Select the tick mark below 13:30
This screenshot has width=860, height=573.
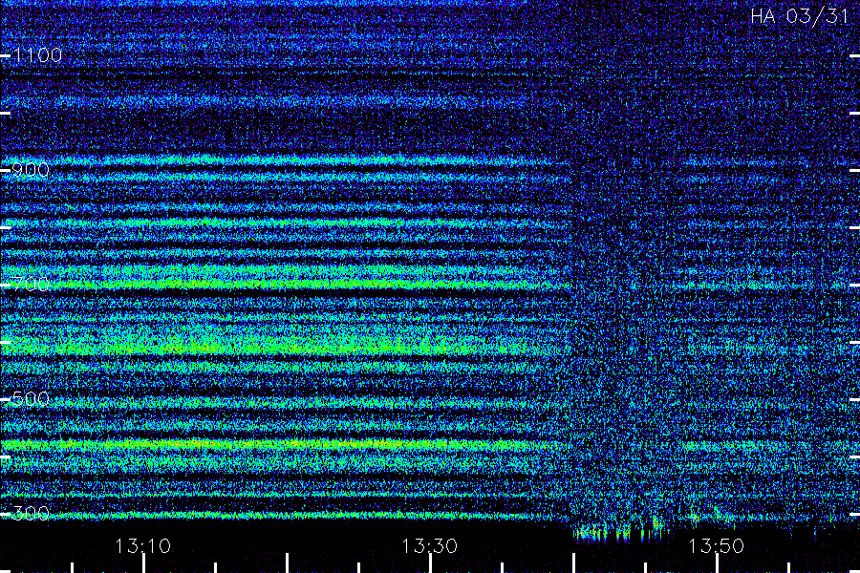[431, 563]
